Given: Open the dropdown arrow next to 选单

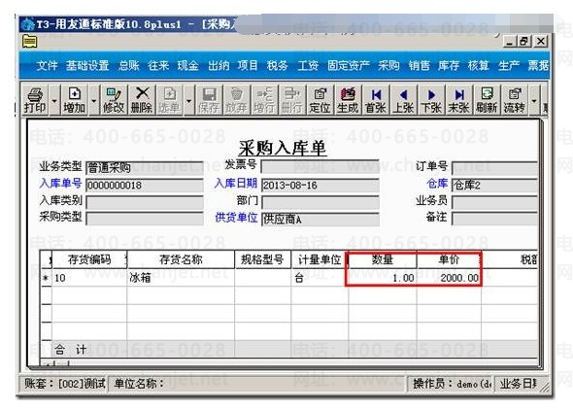Looking at the screenshot, I should tap(189, 100).
